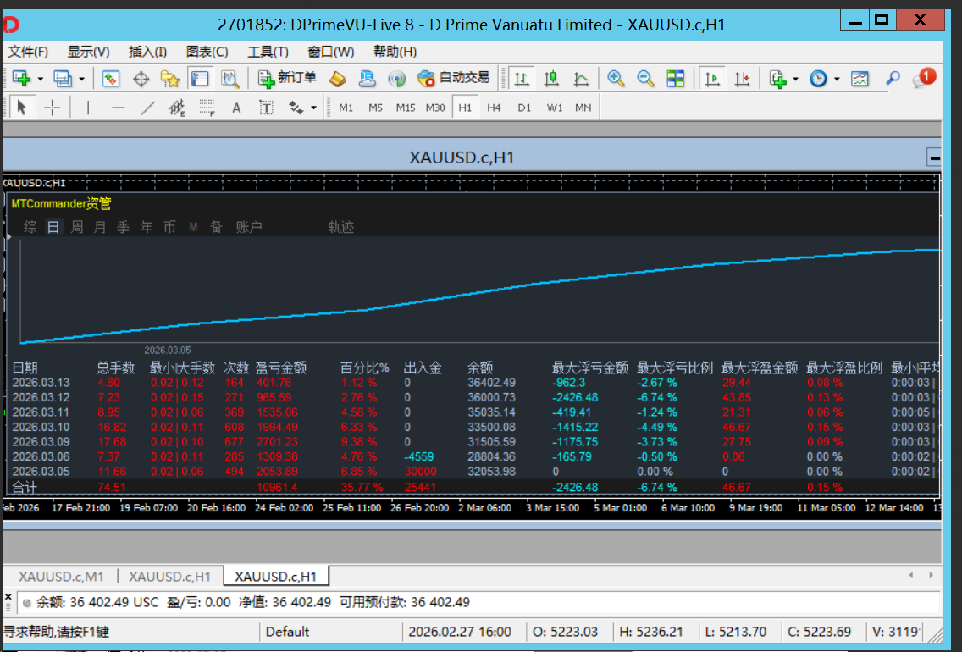Switch timeframe to M15
The height and width of the screenshot is (652, 962).
coord(406,108)
